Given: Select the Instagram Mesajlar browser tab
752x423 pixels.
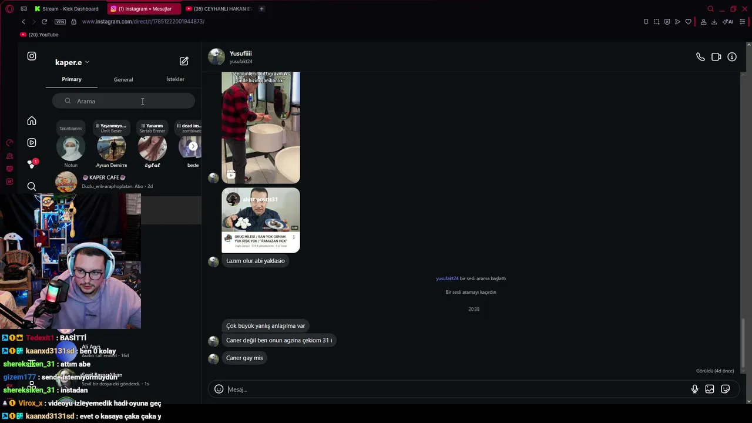Looking at the screenshot, I should pyautogui.click(x=144, y=9).
